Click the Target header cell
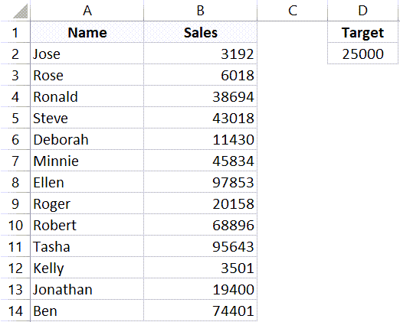The width and height of the screenshot is (400, 322). coord(362,32)
